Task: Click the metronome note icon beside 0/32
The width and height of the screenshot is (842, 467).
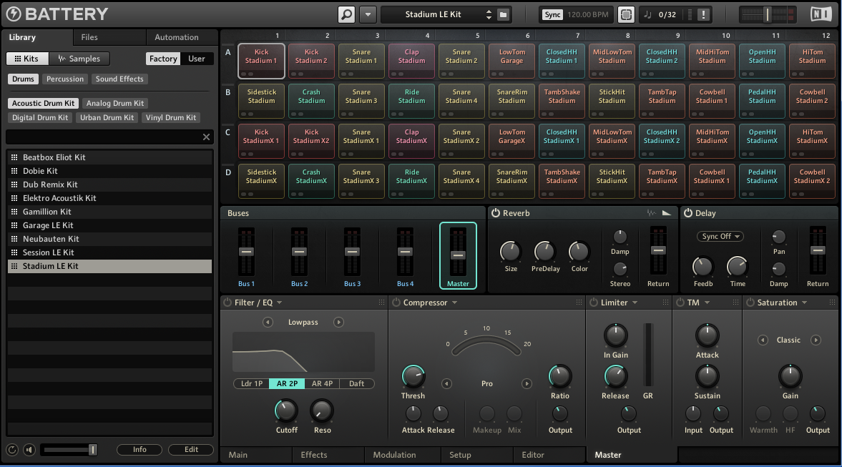Action: click(647, 14)
